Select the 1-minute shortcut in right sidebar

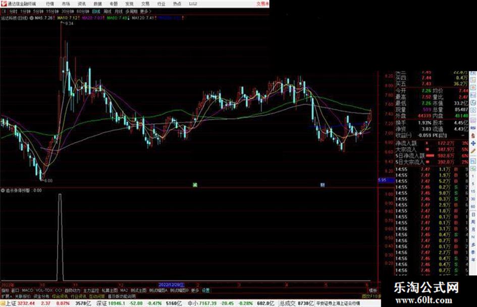[x=473, y=176]
